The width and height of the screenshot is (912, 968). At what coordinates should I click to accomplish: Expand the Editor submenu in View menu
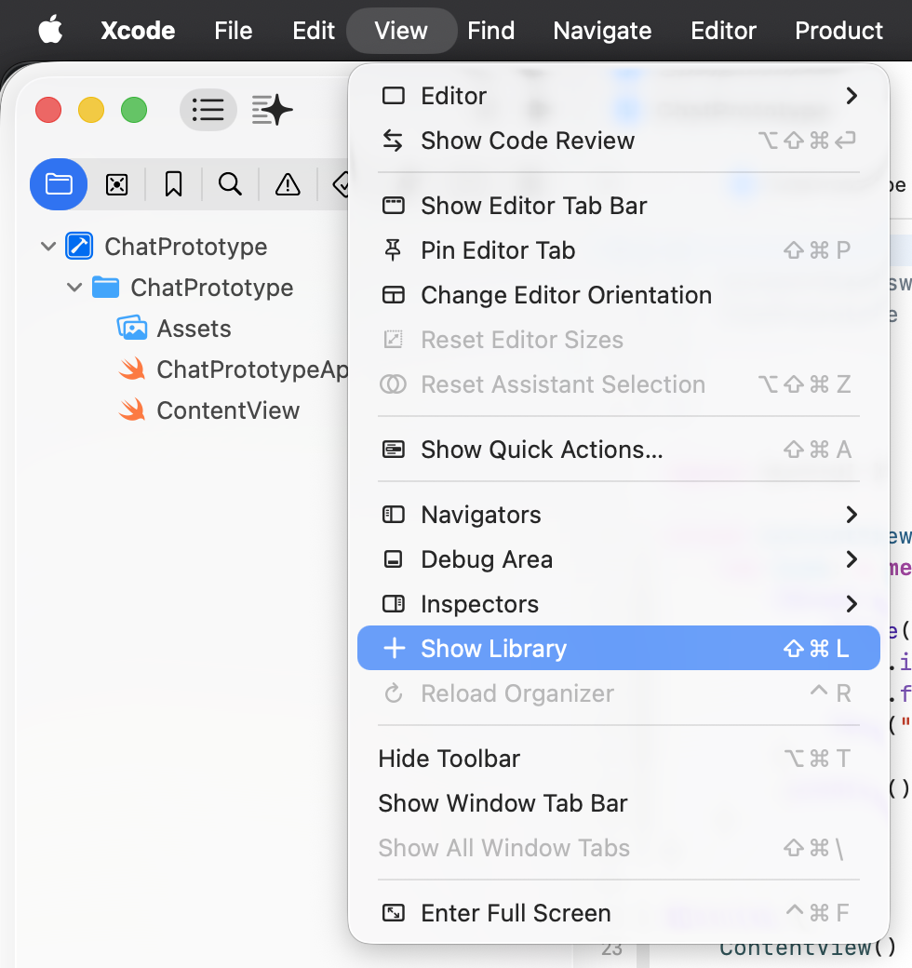[x=619, y=96]
